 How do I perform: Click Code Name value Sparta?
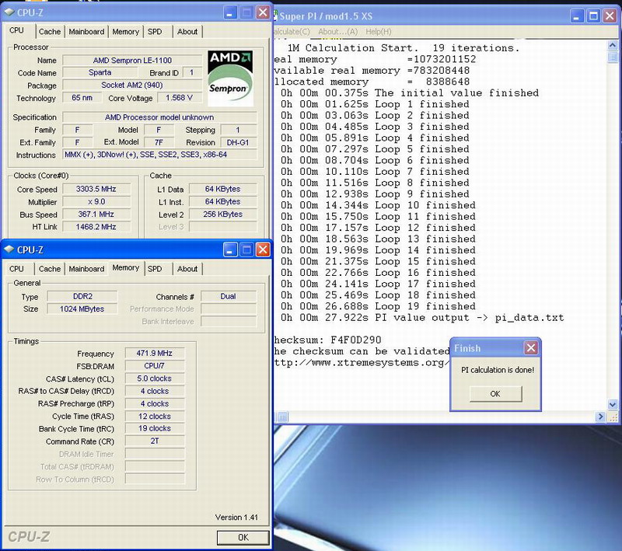[x=100, y=73]
